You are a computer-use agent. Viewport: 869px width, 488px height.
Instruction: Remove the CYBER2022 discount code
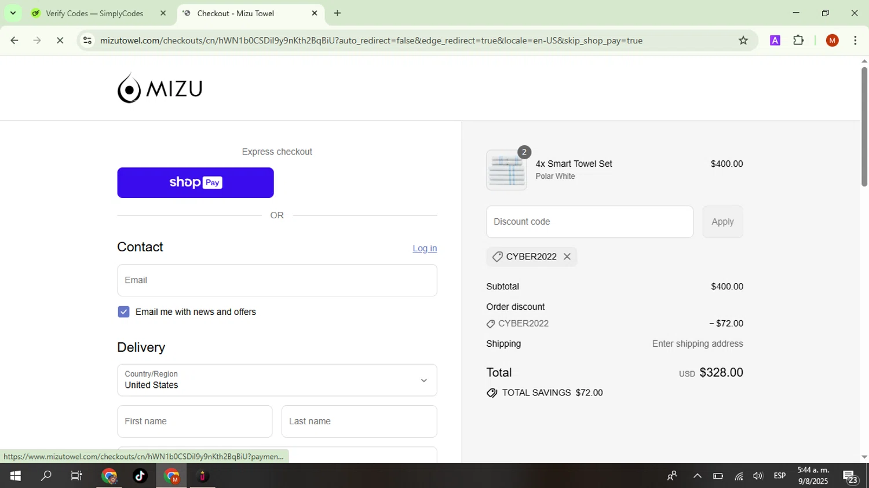click(567, 256)
